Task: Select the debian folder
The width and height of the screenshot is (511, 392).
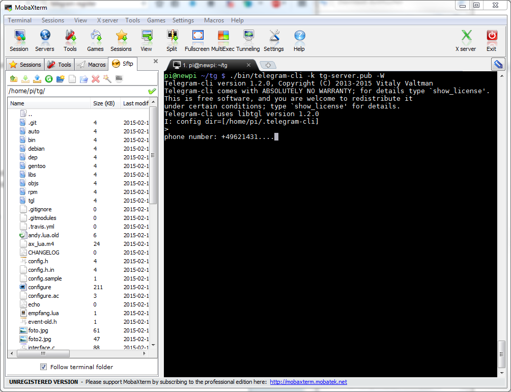Action: (36, 149)
